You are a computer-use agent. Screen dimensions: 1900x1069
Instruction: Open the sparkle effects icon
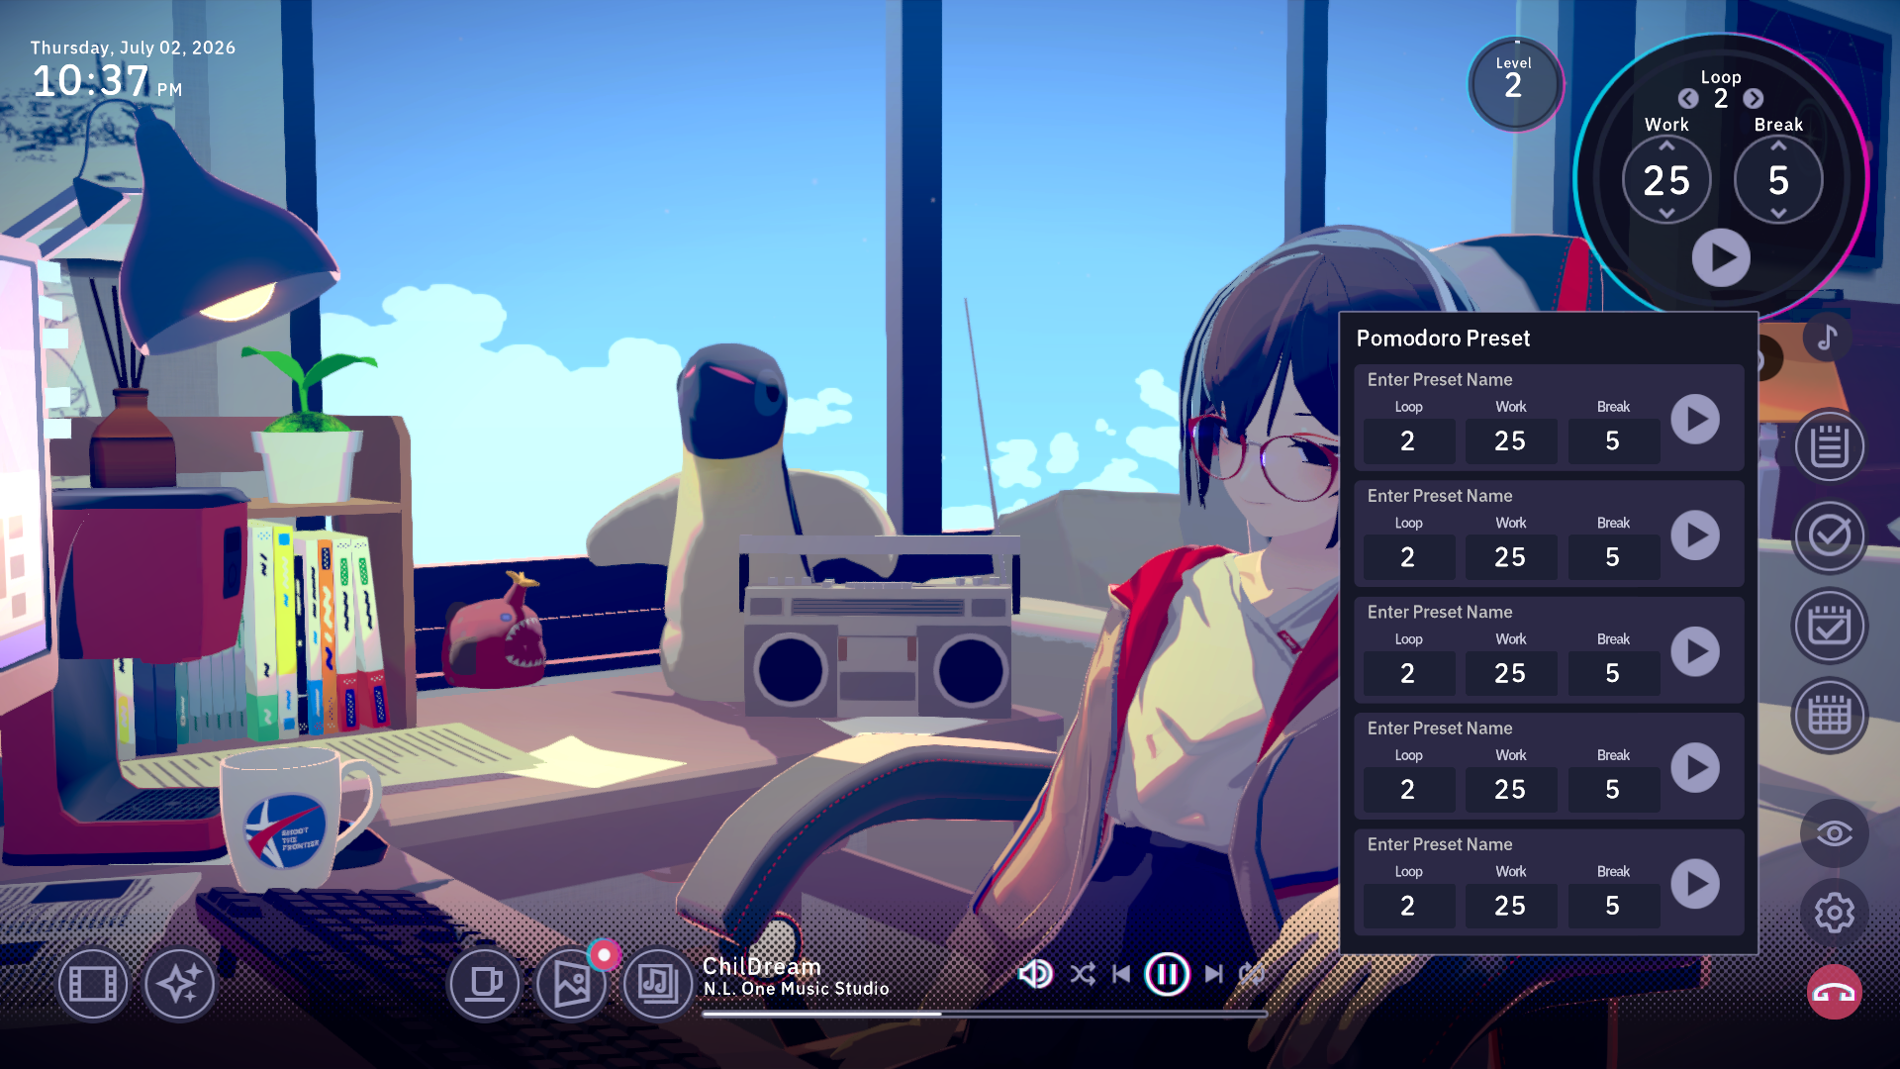(x=180, y=984)
